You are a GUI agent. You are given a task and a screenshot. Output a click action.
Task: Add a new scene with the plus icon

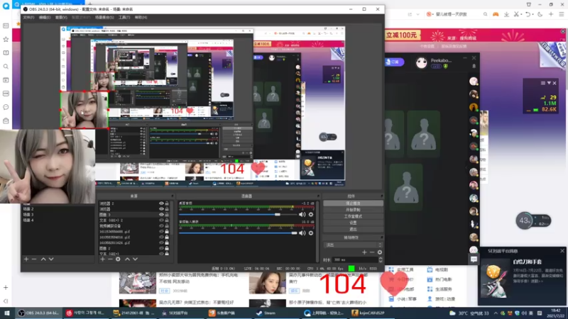26,259
